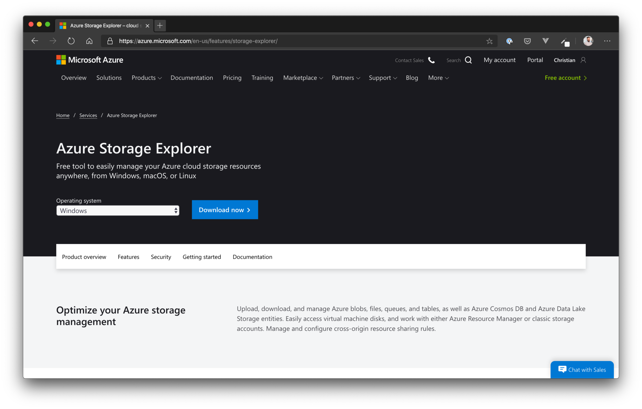Open the search with the magnifier icon

[469, 60]
